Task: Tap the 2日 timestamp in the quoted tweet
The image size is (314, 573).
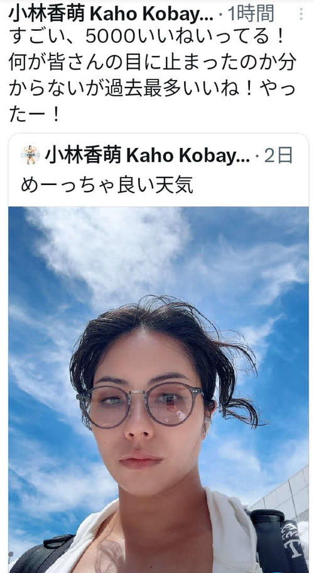Action: tap(278, 156)
